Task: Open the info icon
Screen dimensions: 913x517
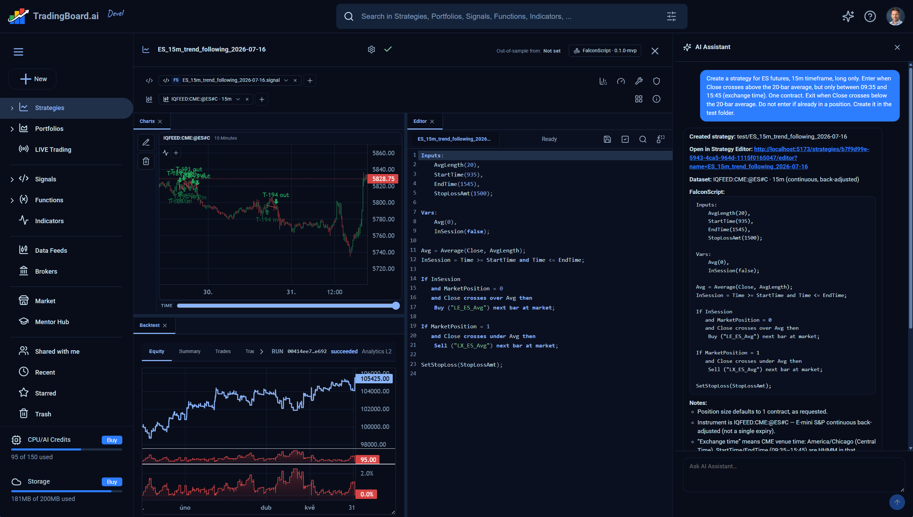Action: point(657,99)
